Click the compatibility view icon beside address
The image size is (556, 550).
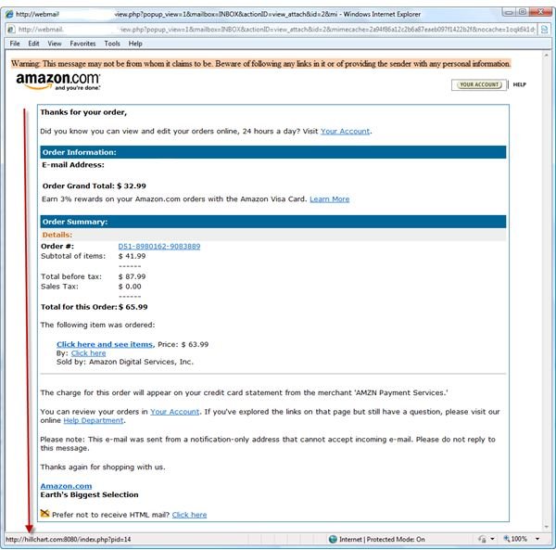[x=545, y=30]
